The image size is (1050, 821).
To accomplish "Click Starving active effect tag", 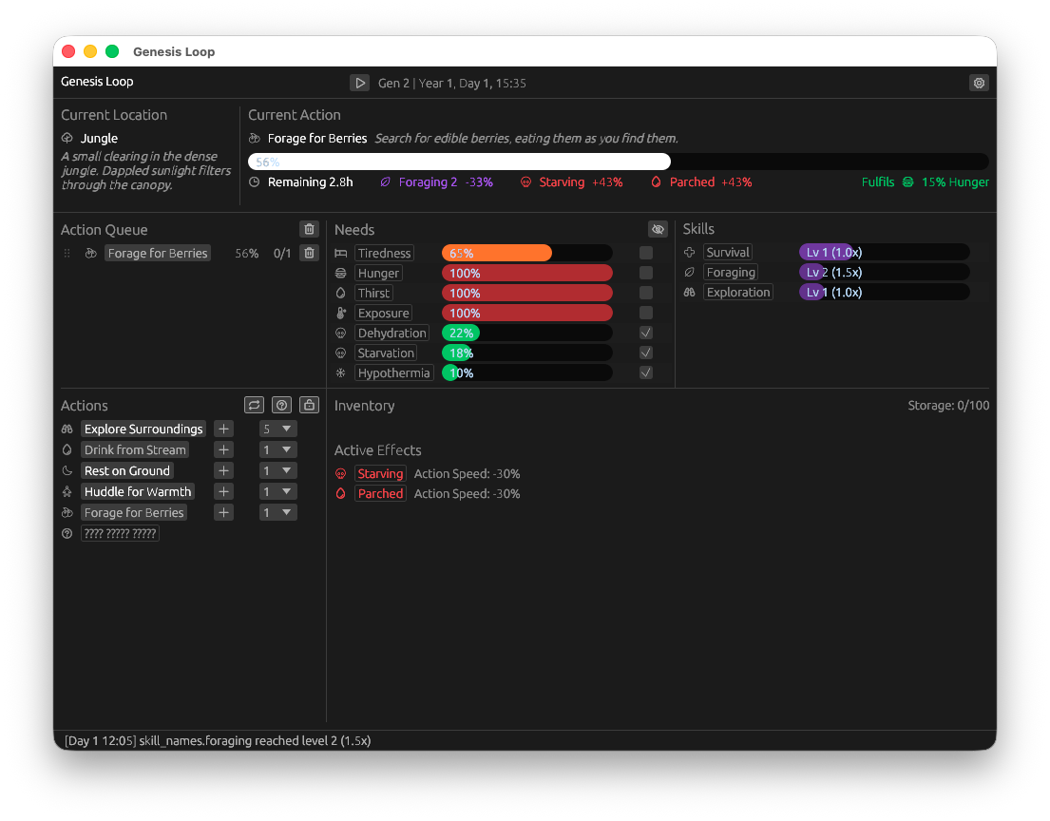I will click(x=380, y=473).
